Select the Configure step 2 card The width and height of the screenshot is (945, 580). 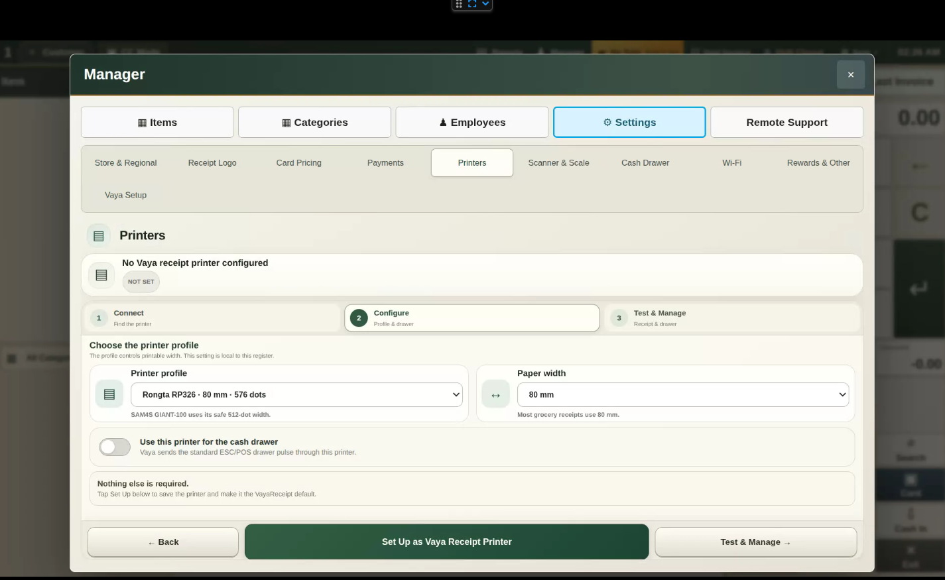click(472, 318)
